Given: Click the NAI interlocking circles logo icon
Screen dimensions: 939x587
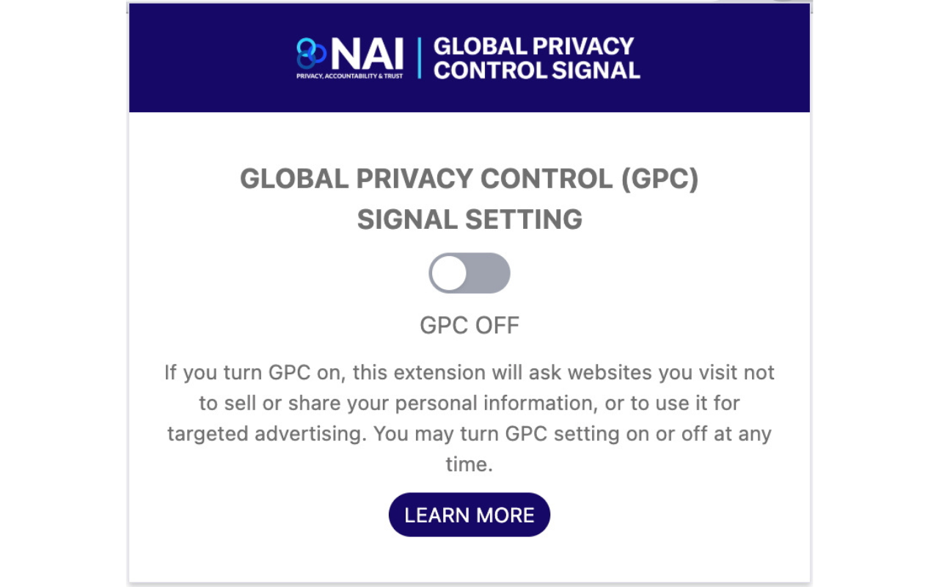Looking at the screenshot, I should 311,54.
